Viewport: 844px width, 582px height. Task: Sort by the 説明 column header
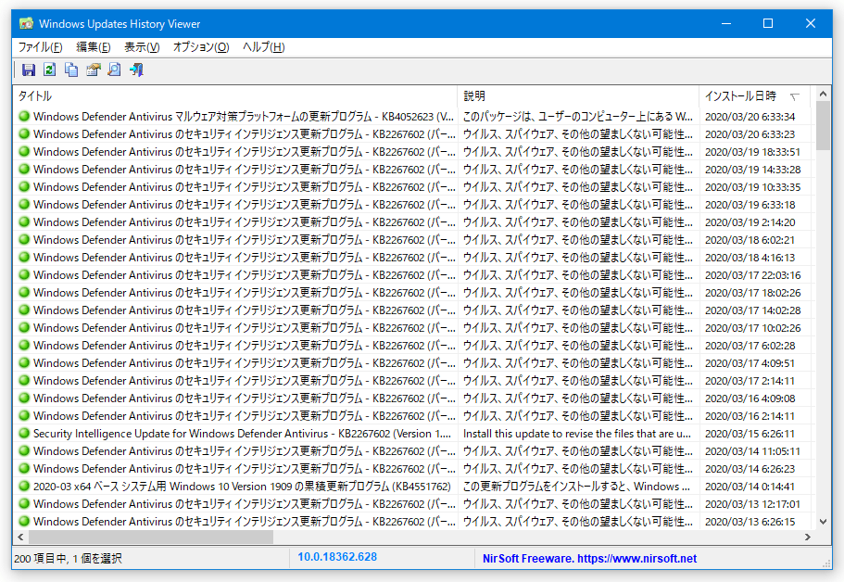pos(579,95)
